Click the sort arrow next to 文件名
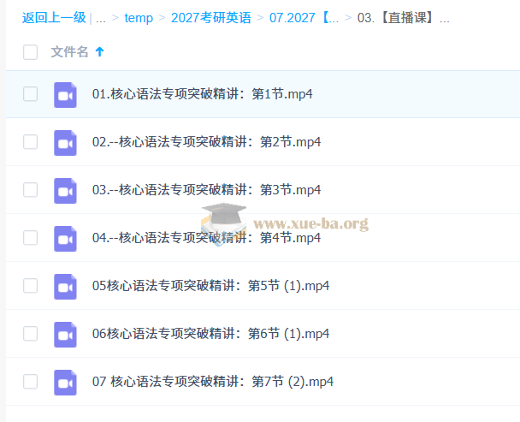520x422 pixels. [x=100, y=52]
